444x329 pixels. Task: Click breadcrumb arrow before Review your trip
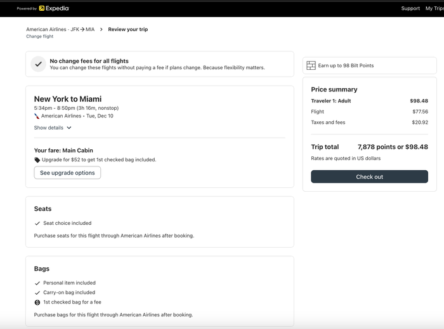point(101,29)
